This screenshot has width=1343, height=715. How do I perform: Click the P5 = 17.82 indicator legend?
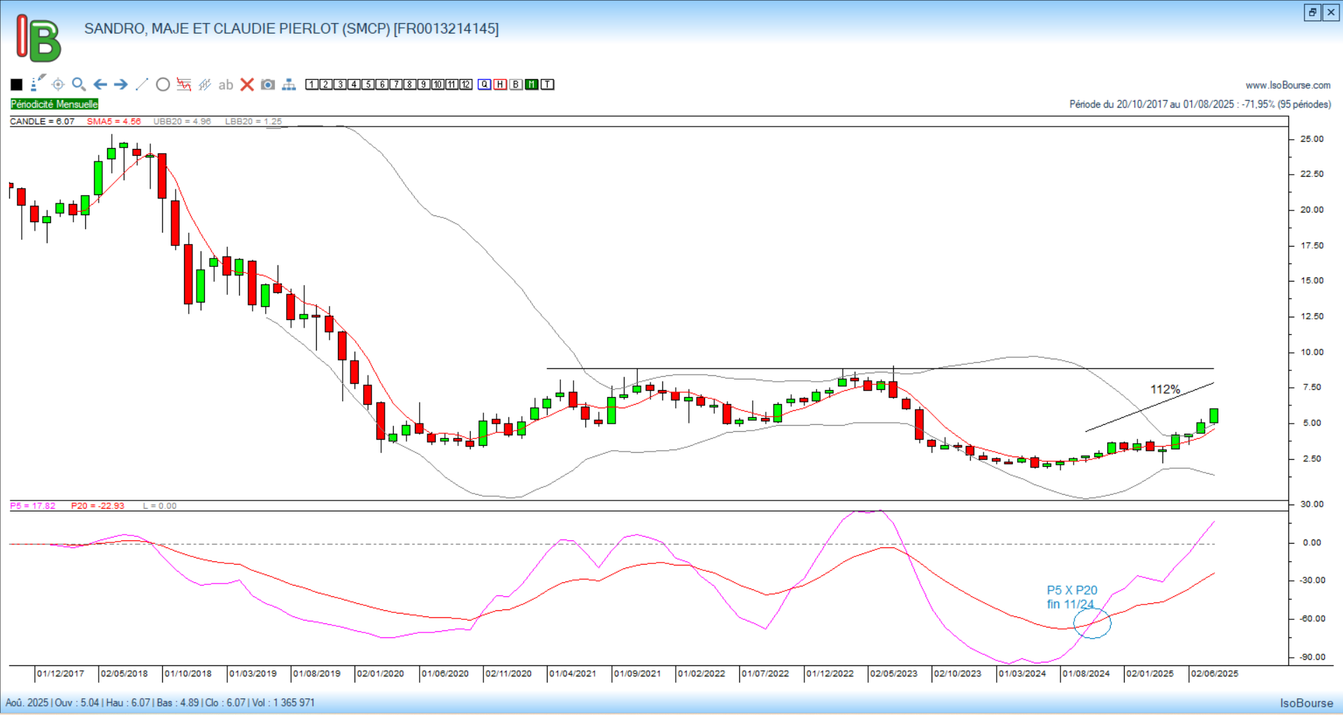tap(33, 506)
